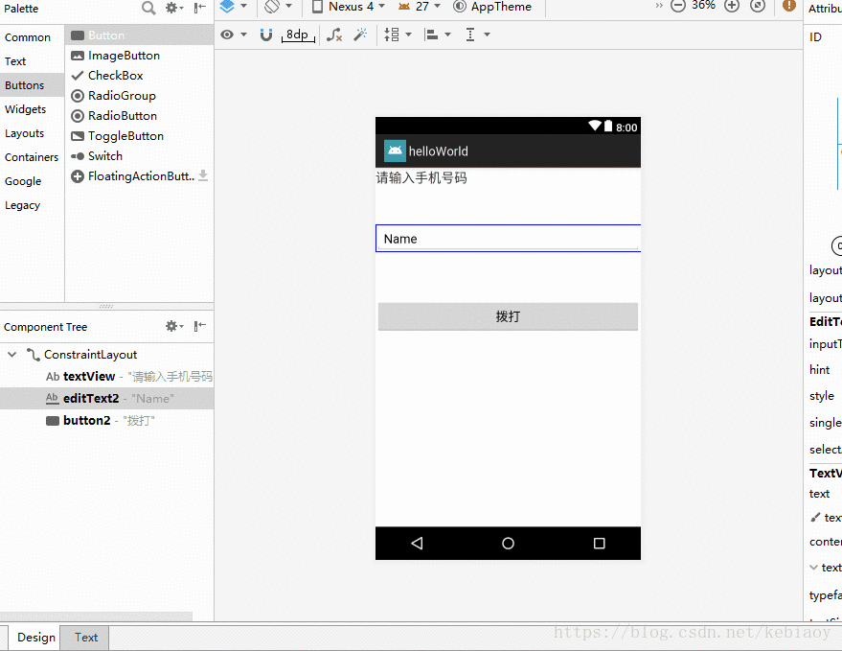Hide the Palette panel with collapse icon
Screen dimensions: 842x651
200,8
